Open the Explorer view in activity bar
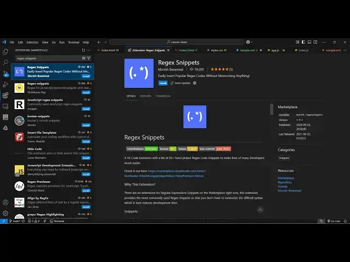This screenshot has height=262, width=350. tap(5, 52)
